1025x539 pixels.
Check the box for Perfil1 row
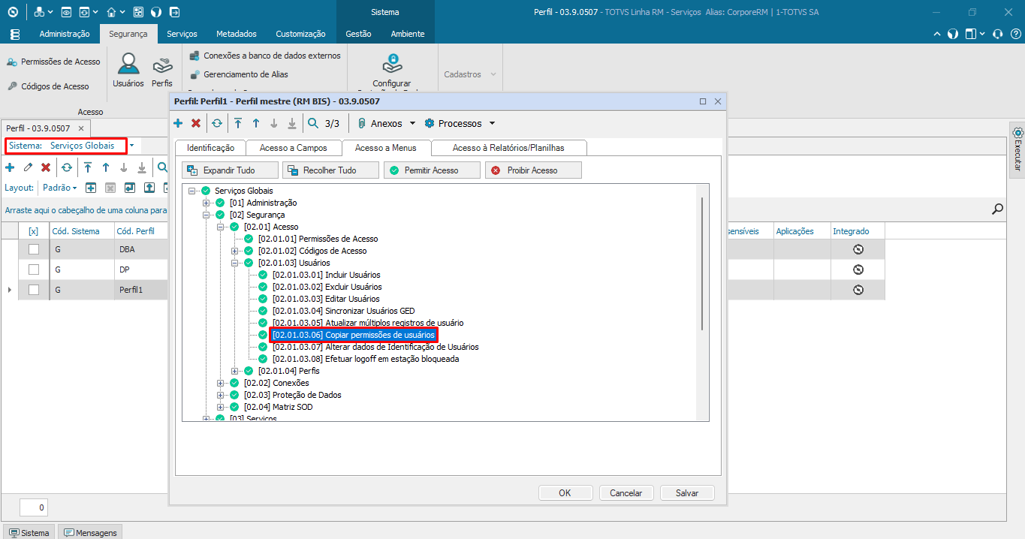click(33, 290)
